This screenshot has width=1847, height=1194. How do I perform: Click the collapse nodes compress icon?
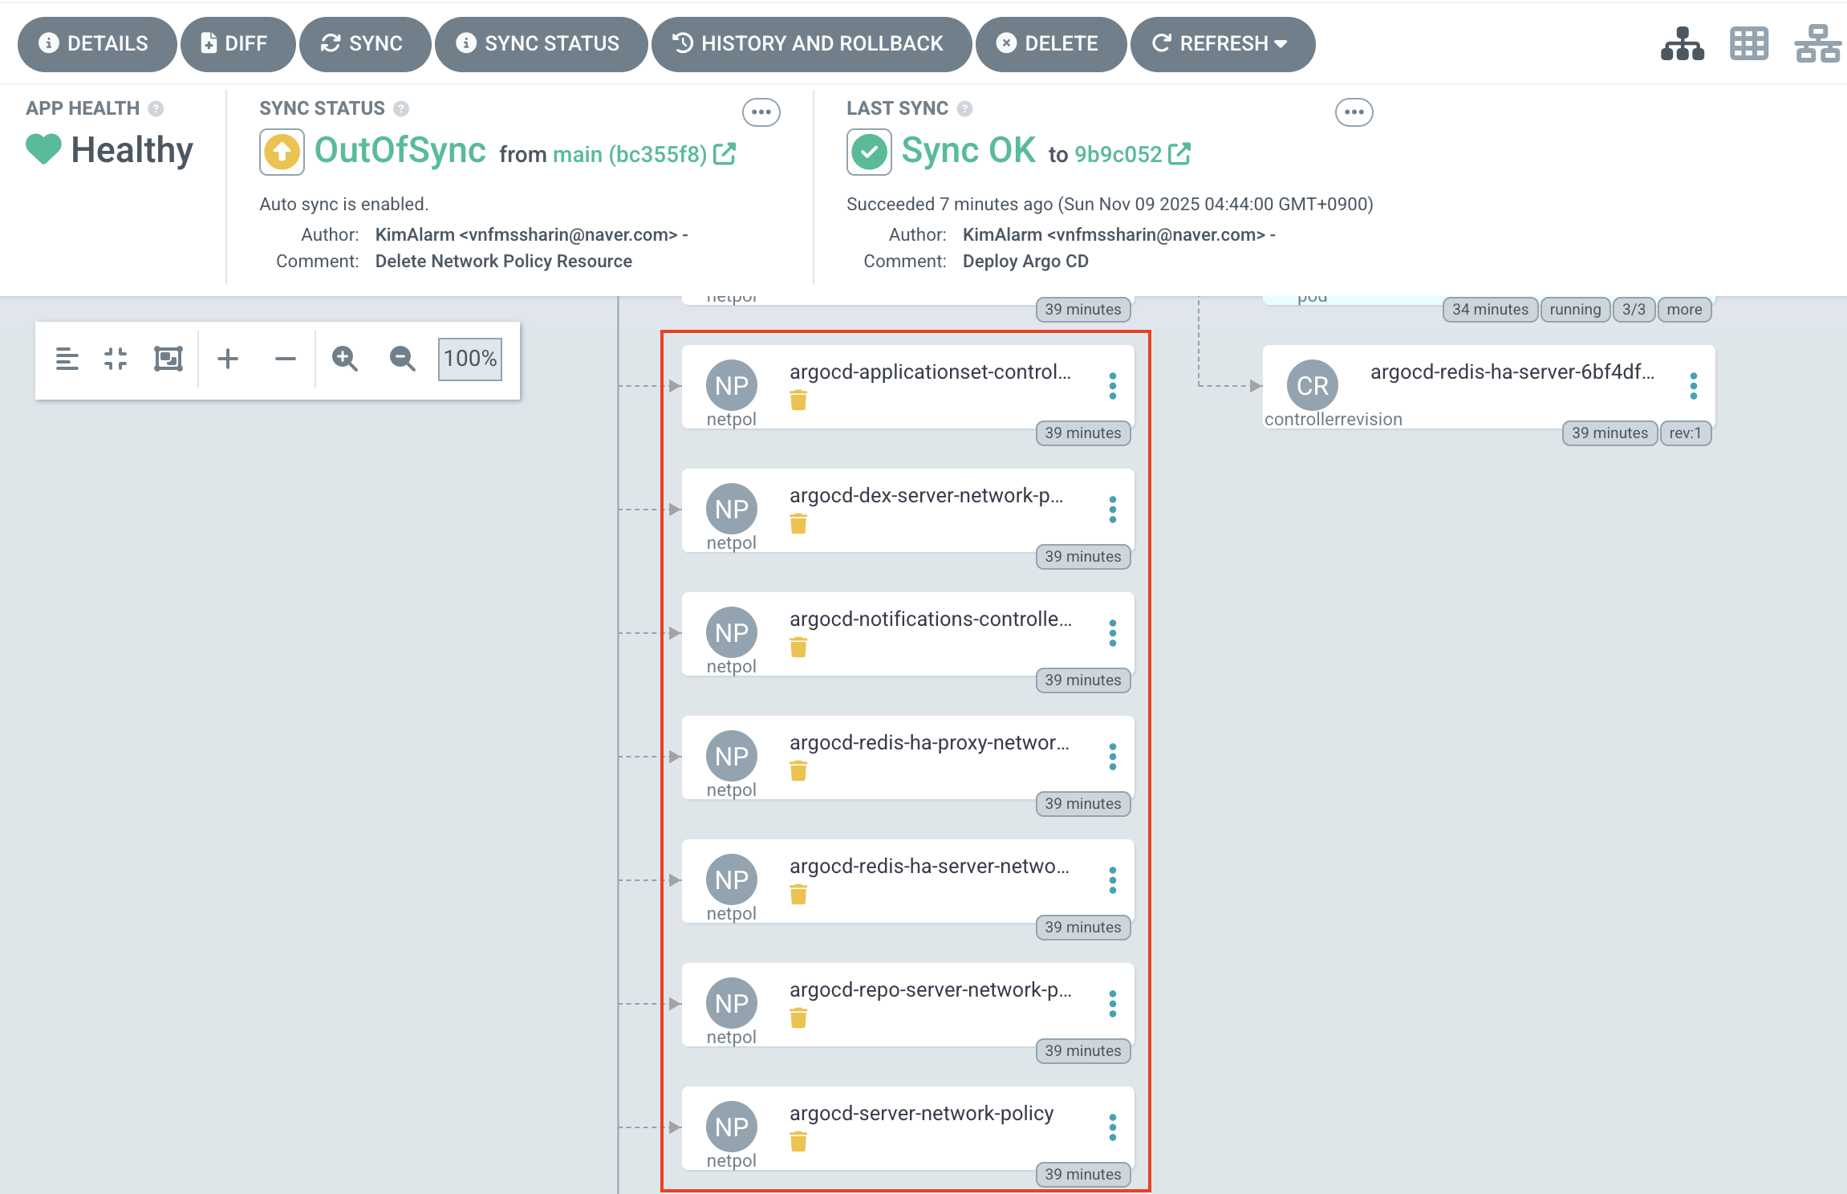point(116,359)
